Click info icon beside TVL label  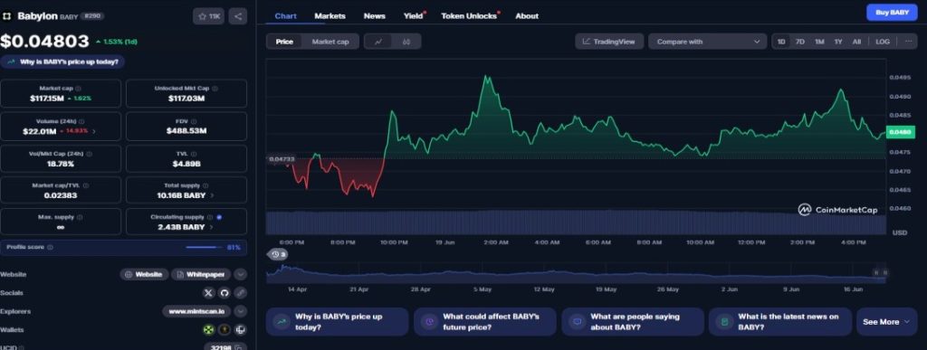[194, 154]
